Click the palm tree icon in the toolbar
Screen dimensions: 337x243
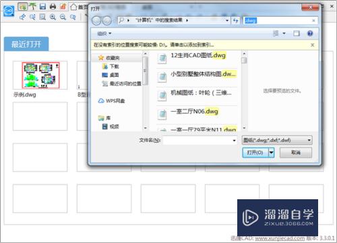click(33, 6)
